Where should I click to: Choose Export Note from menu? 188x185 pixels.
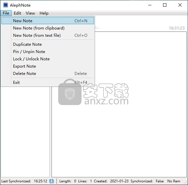click(x=47, y=66)
